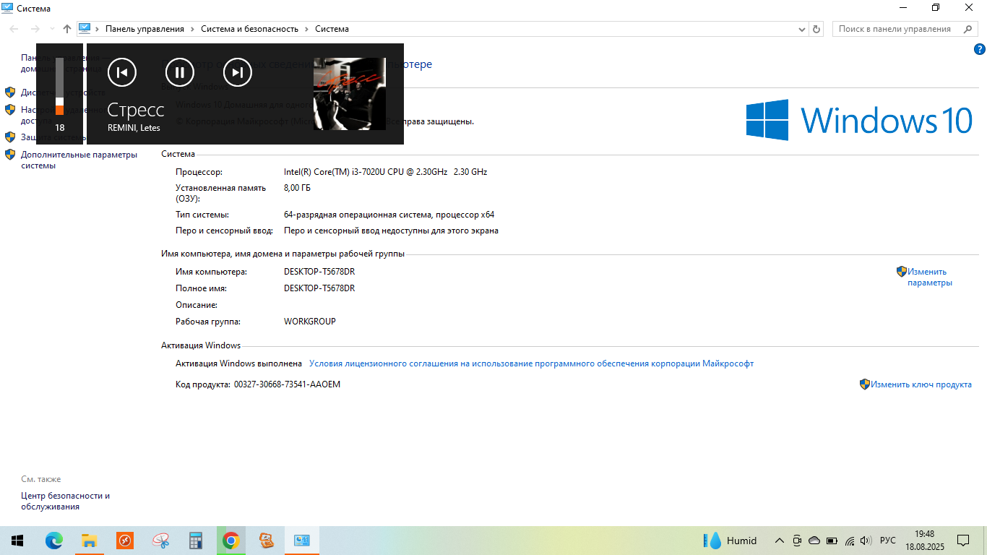The height and width of the screenshot is (555, 987).
Task: Skip to the next track
Action: tap(238, 72)
